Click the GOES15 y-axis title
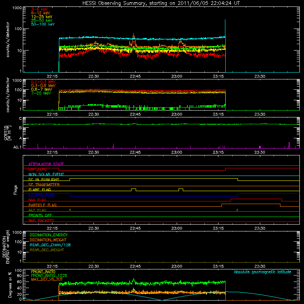Image resolution: width=304 pixels, height=304 pixels. pos(8,133)
